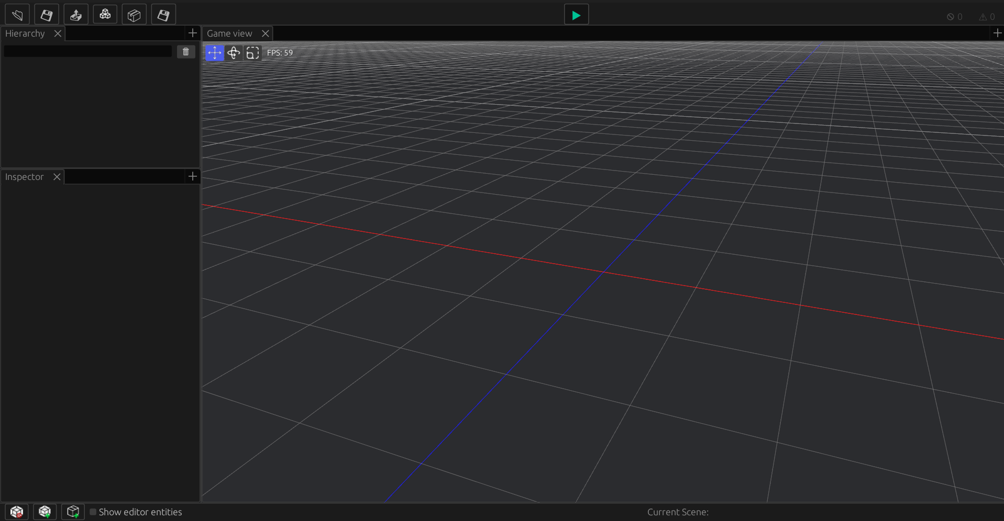
Task: Close the Hierarchy tab
Action: pos(58,33)
